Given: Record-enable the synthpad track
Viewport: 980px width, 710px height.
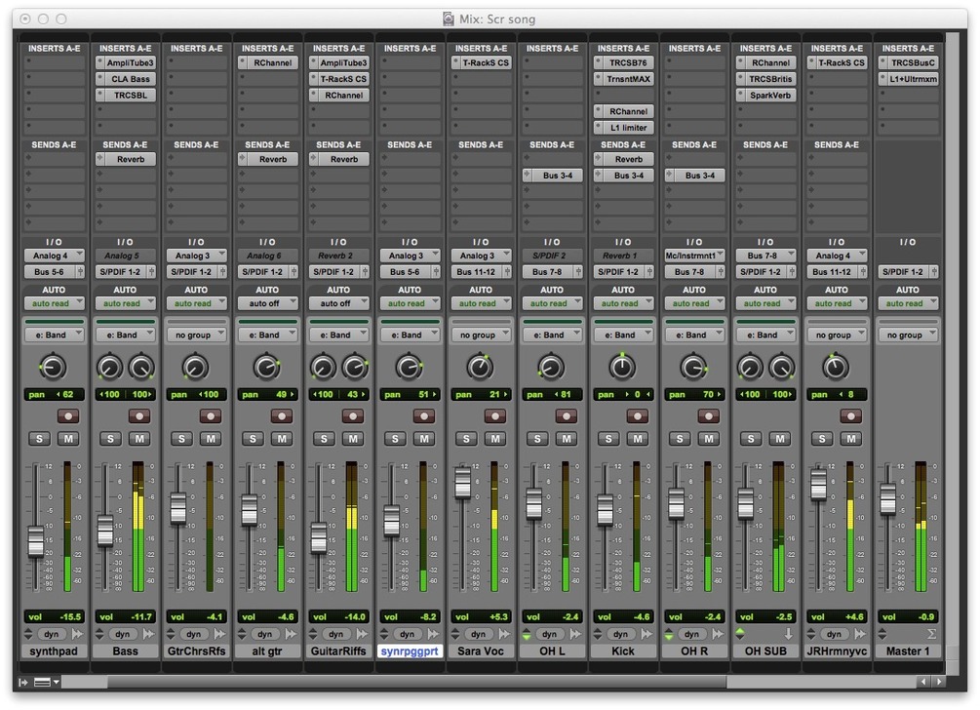Looking at the screenshot, I should click(68, 416).
